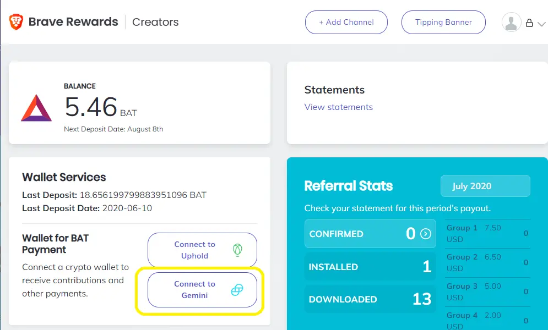Click Last Deposit 18.6561997998883951096 BAT value
The height and width of the screenshot is (330, 548).
coord(143,195)
